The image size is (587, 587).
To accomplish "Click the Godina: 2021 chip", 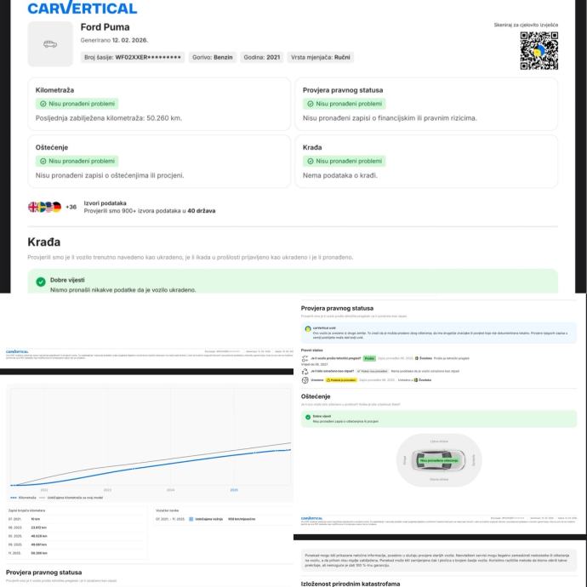I will [x=262, y=57].
